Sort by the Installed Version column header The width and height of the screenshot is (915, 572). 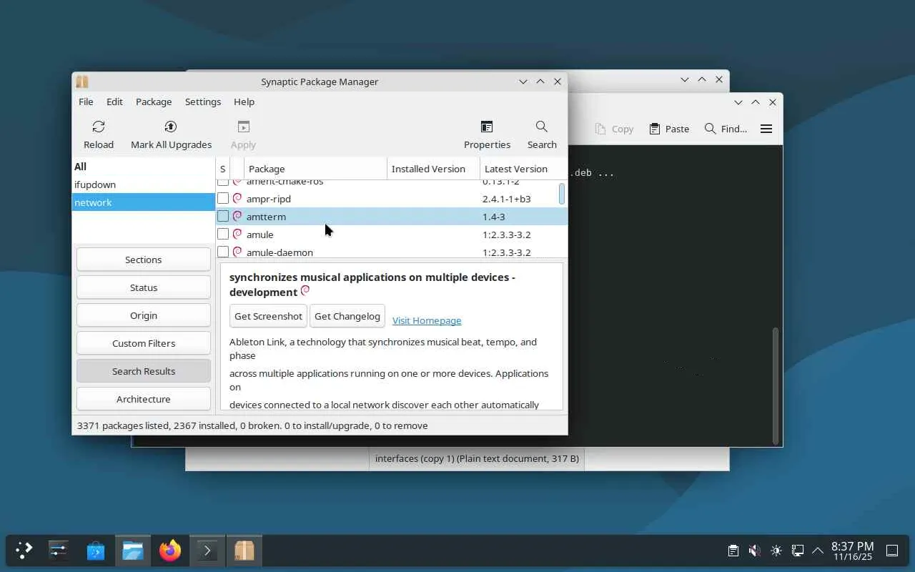point(433,169)
